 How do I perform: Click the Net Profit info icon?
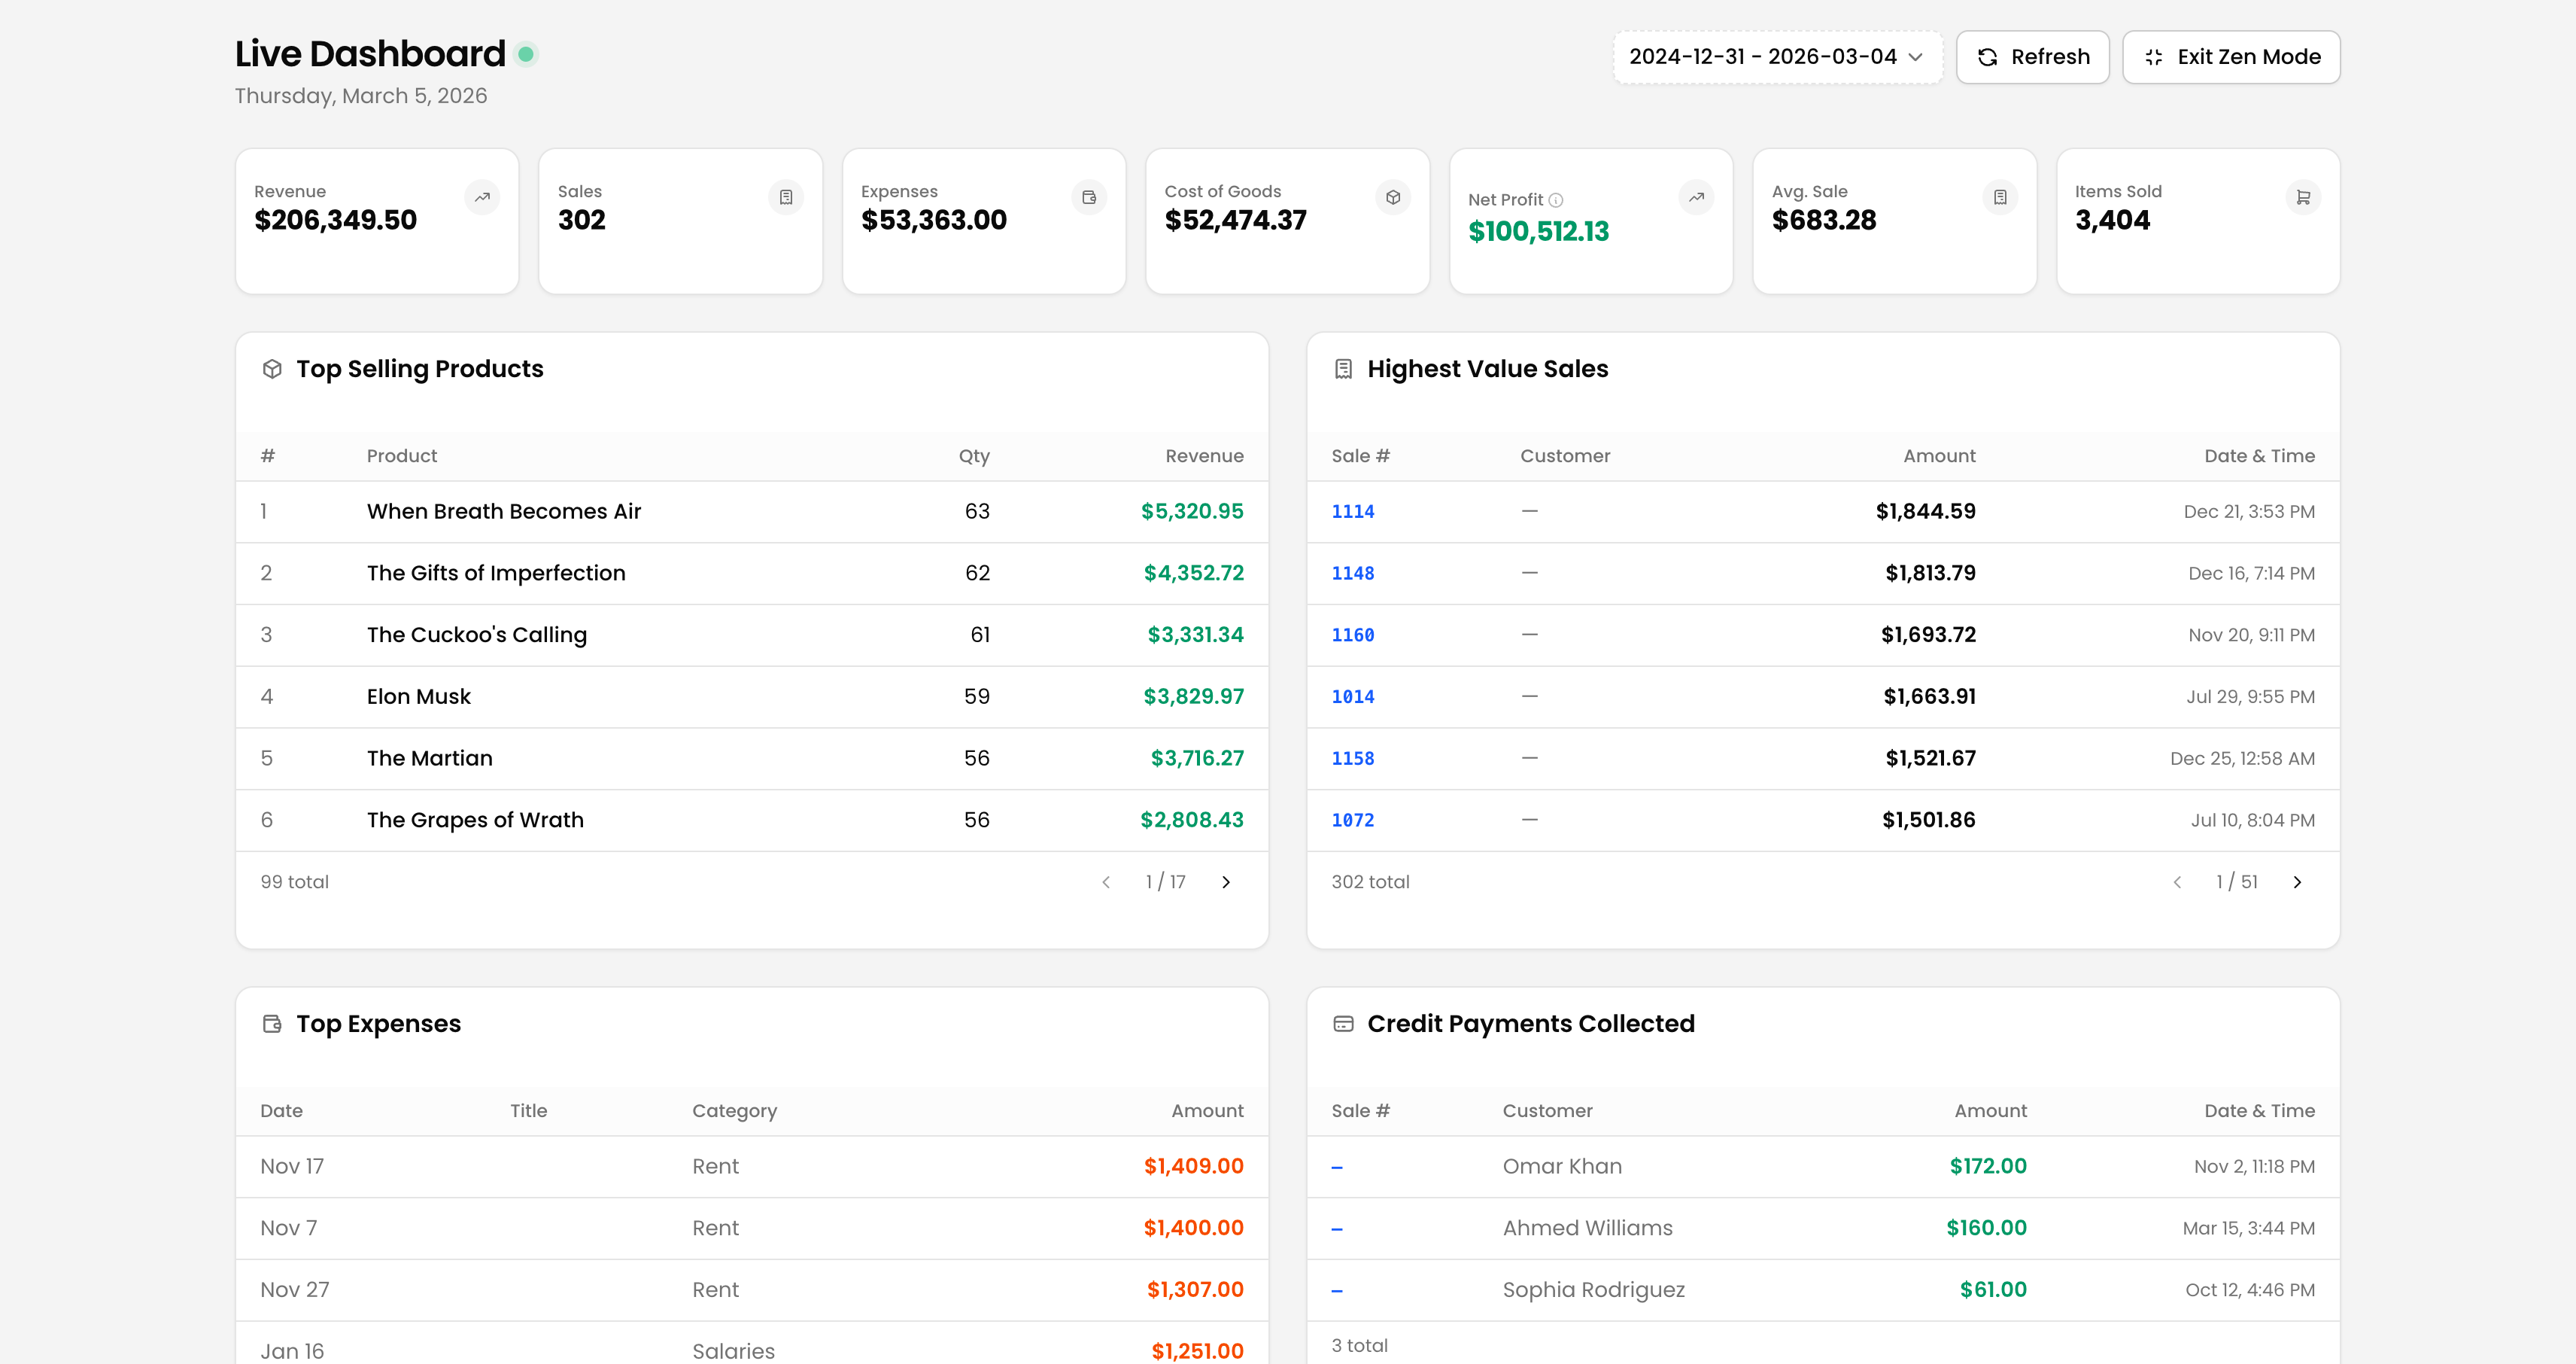tap(1556, 200)
